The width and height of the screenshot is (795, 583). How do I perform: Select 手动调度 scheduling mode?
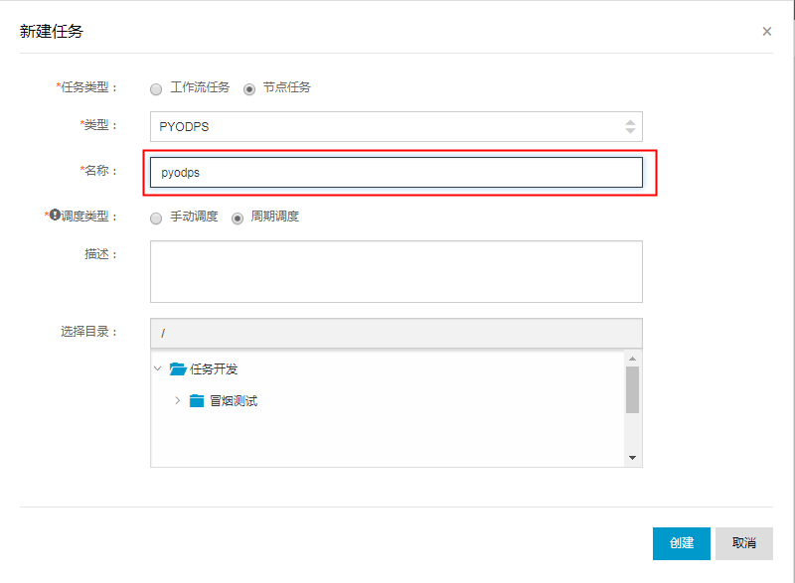click(x=156, y=218)
